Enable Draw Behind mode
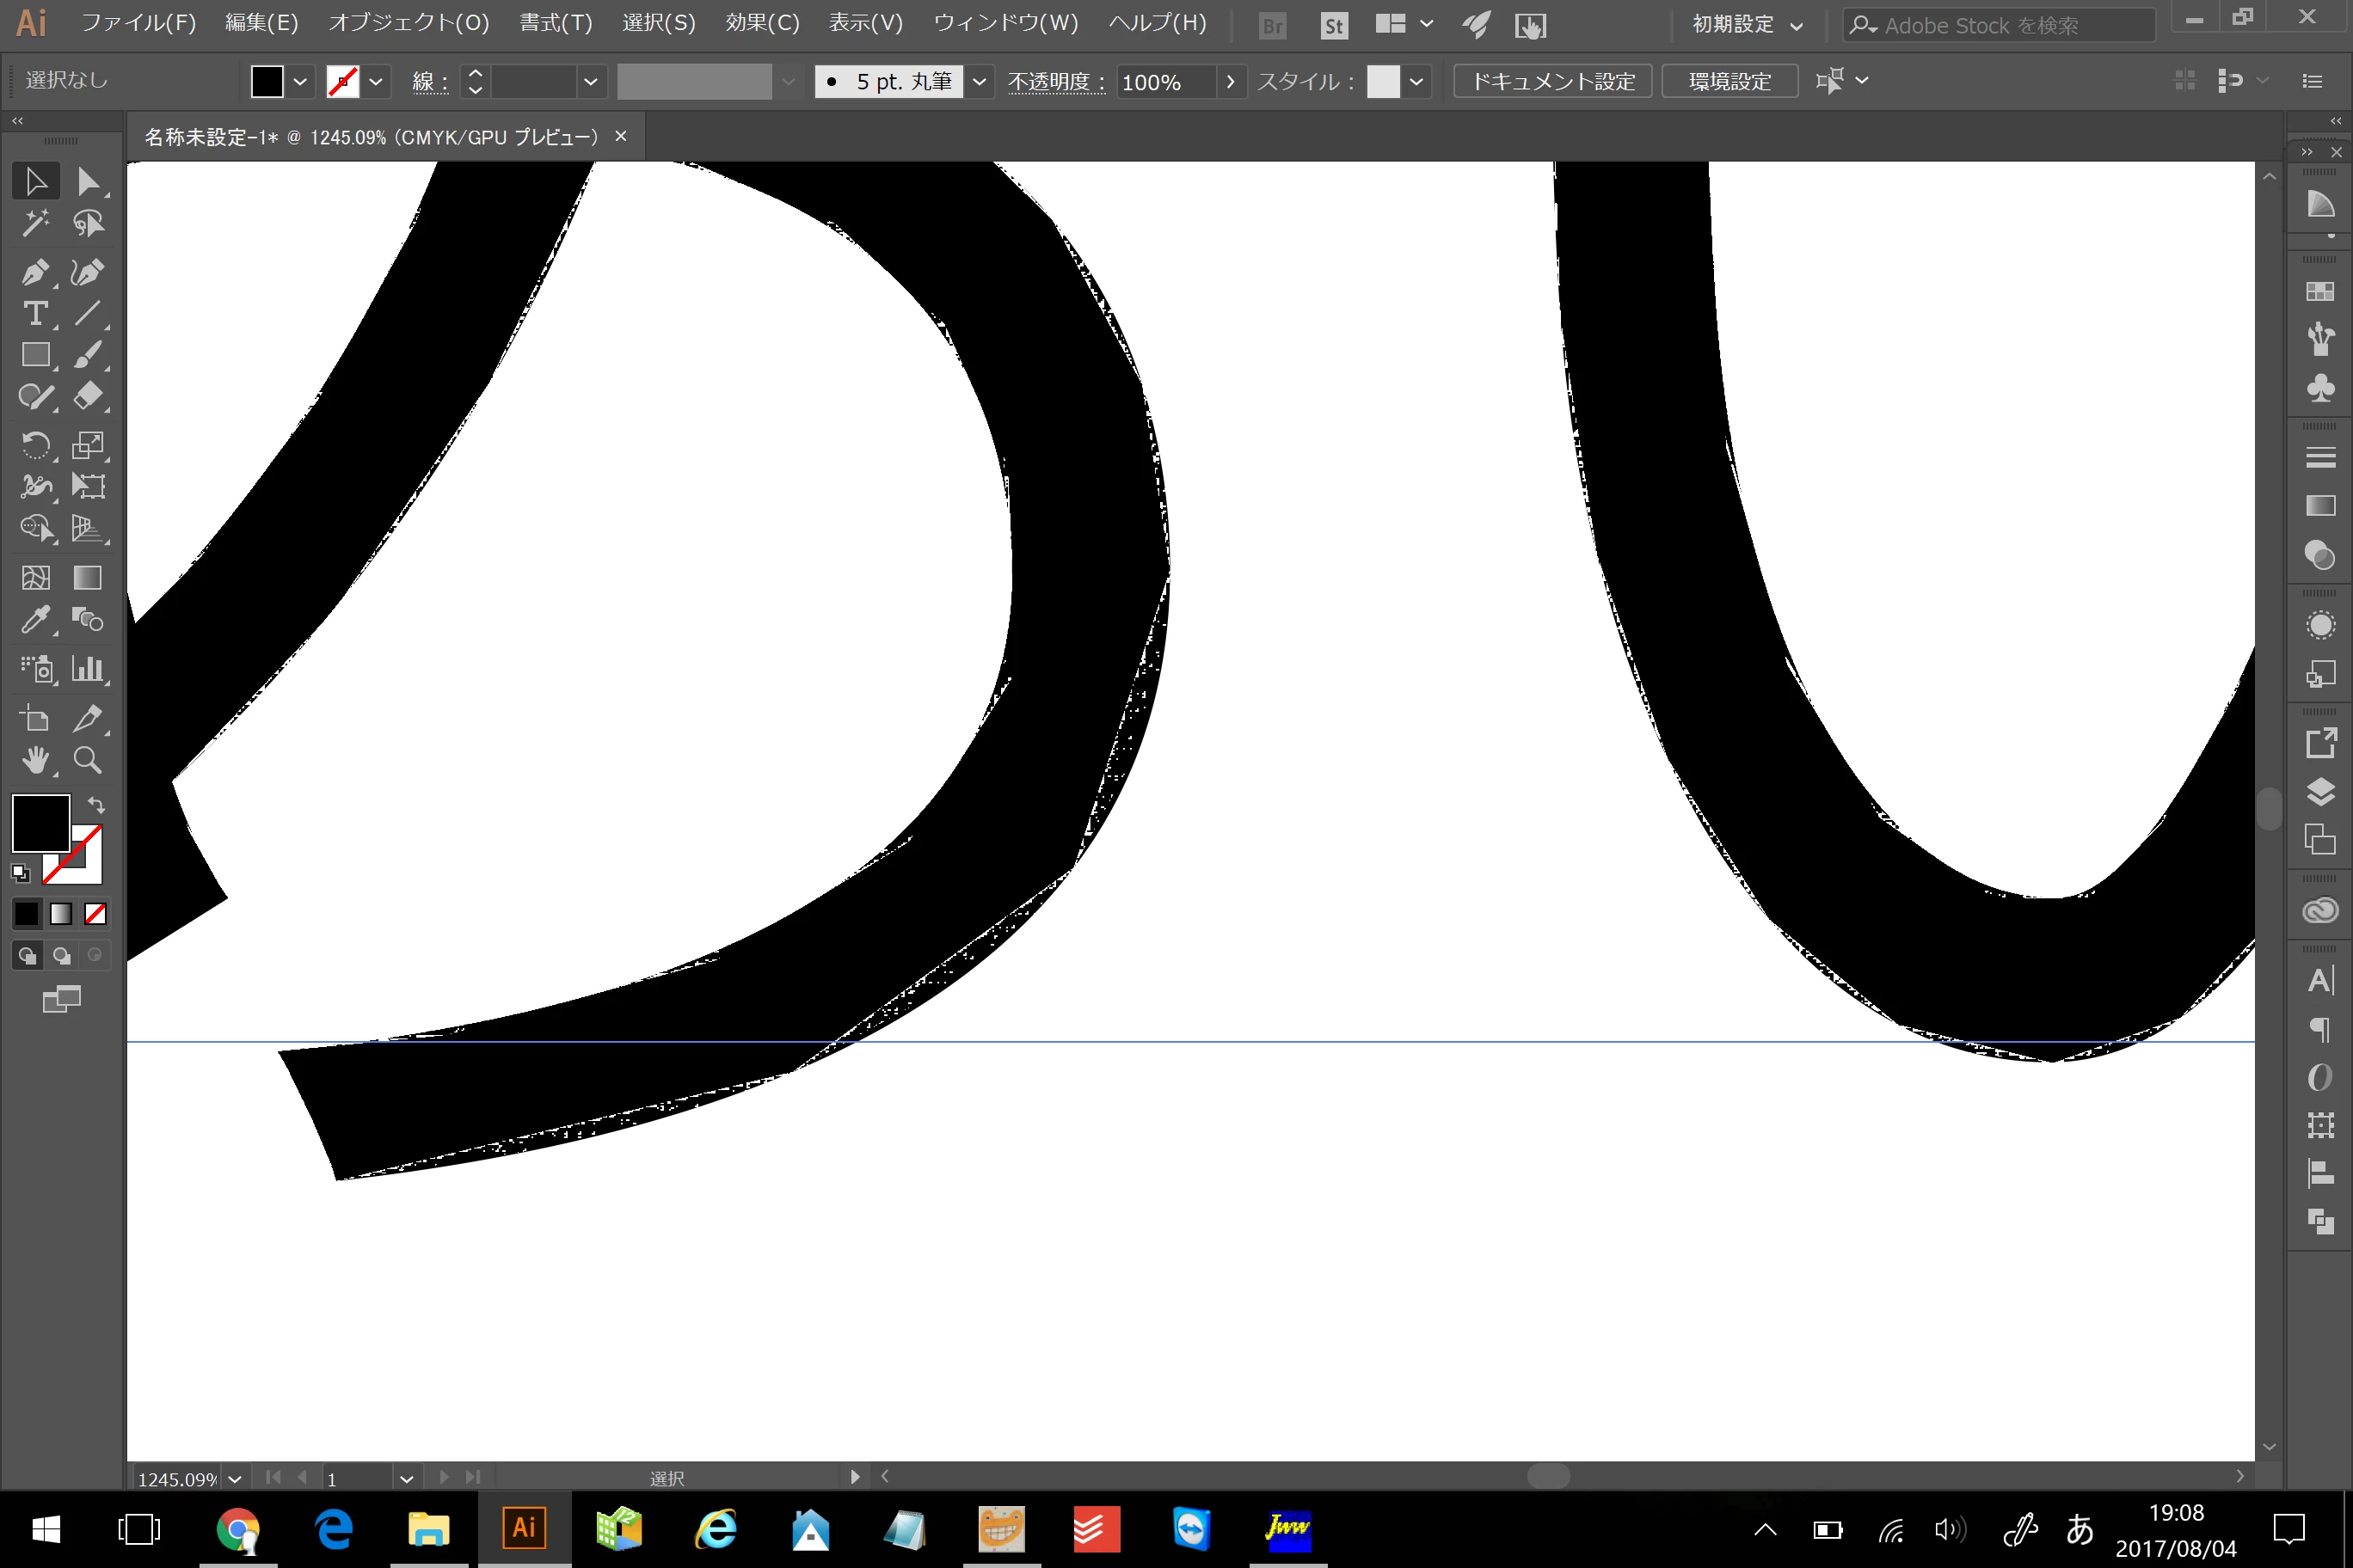This screenshot has width=2353, height=1568. [x=61, y=956]
